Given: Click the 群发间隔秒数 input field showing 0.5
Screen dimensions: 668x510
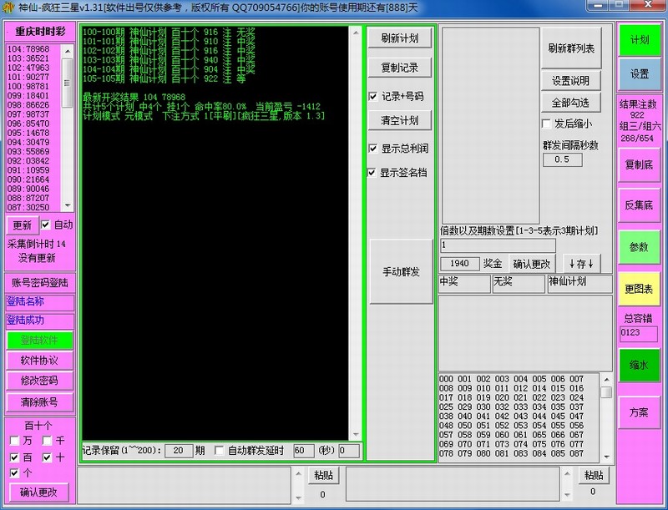Looking at the screenshot, I should pos(562,159).
